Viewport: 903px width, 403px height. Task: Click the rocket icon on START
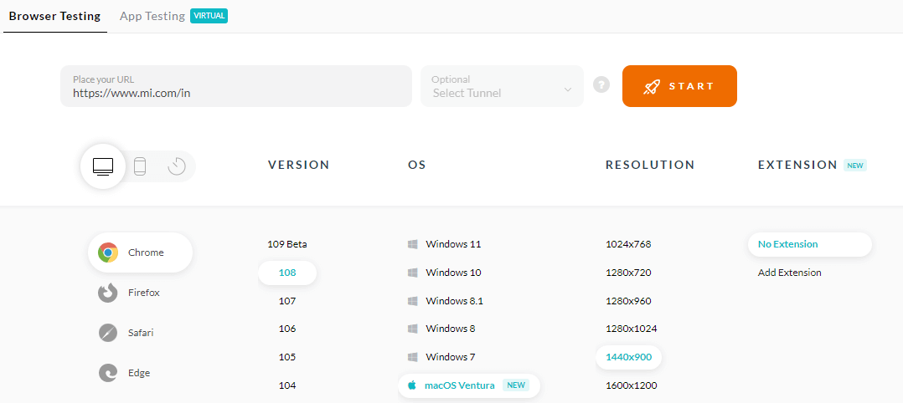(x=652, y=87)
